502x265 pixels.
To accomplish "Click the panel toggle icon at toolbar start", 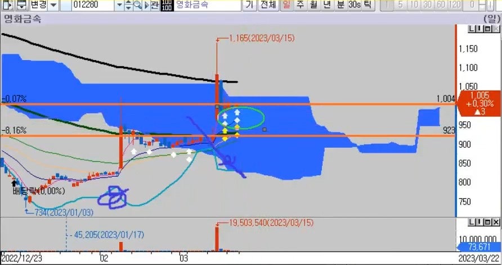I will [8, 5].
